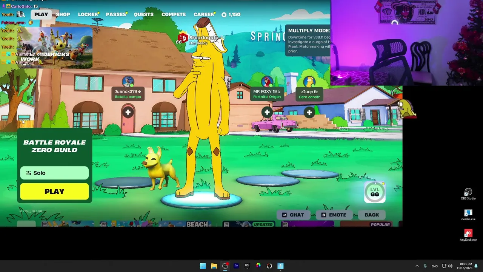Open the CAREER tab
Screen dimensions: 483x272
coord(204,14)
